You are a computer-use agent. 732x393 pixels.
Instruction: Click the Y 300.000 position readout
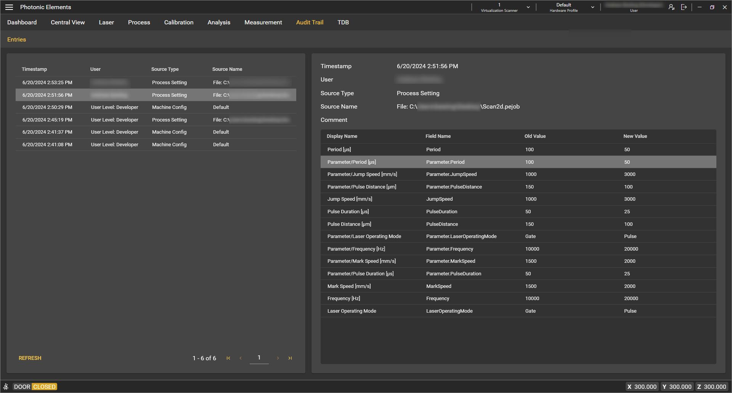677,387
